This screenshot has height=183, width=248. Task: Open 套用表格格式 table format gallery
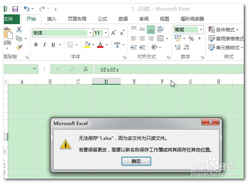tap(226, 38)
